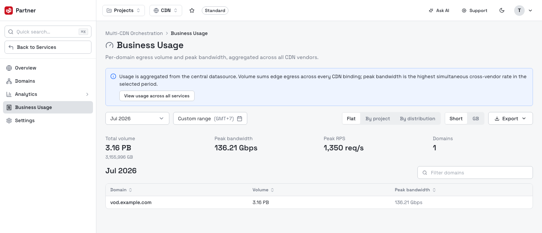Click View usage across all services
542x233 pixels.
(x=157, y=96)
